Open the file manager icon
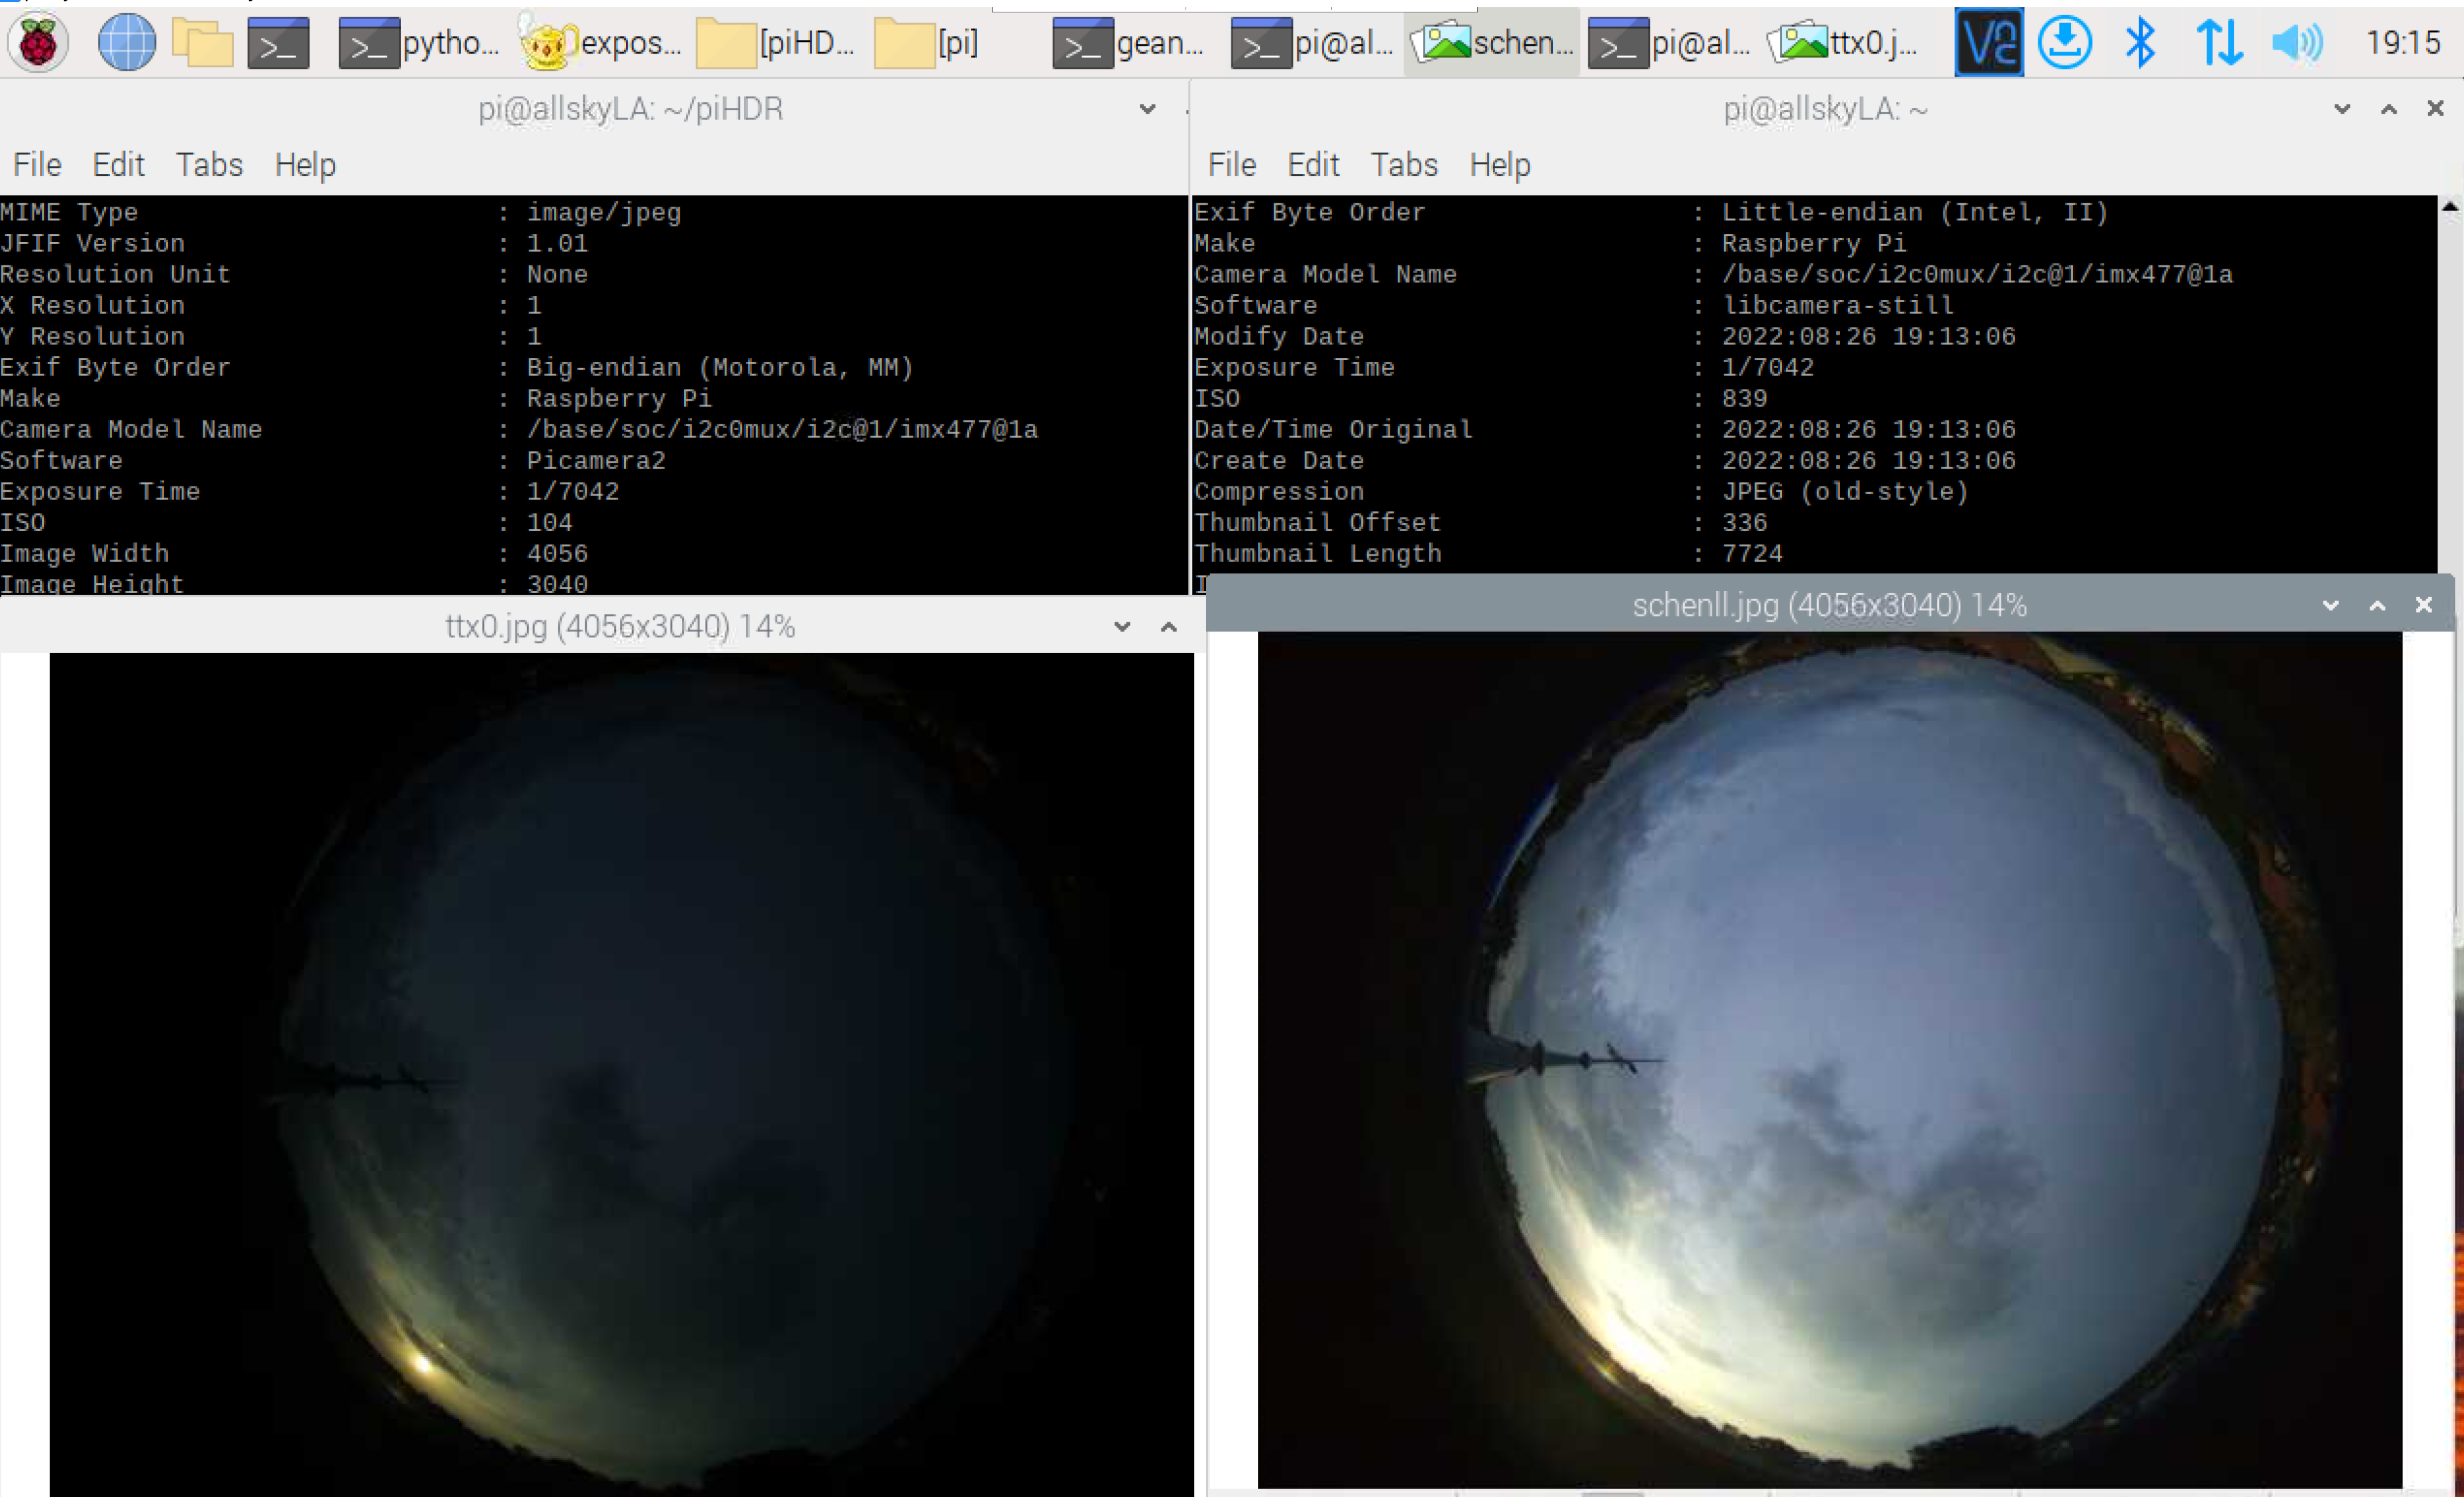 (x=202, y=42)
